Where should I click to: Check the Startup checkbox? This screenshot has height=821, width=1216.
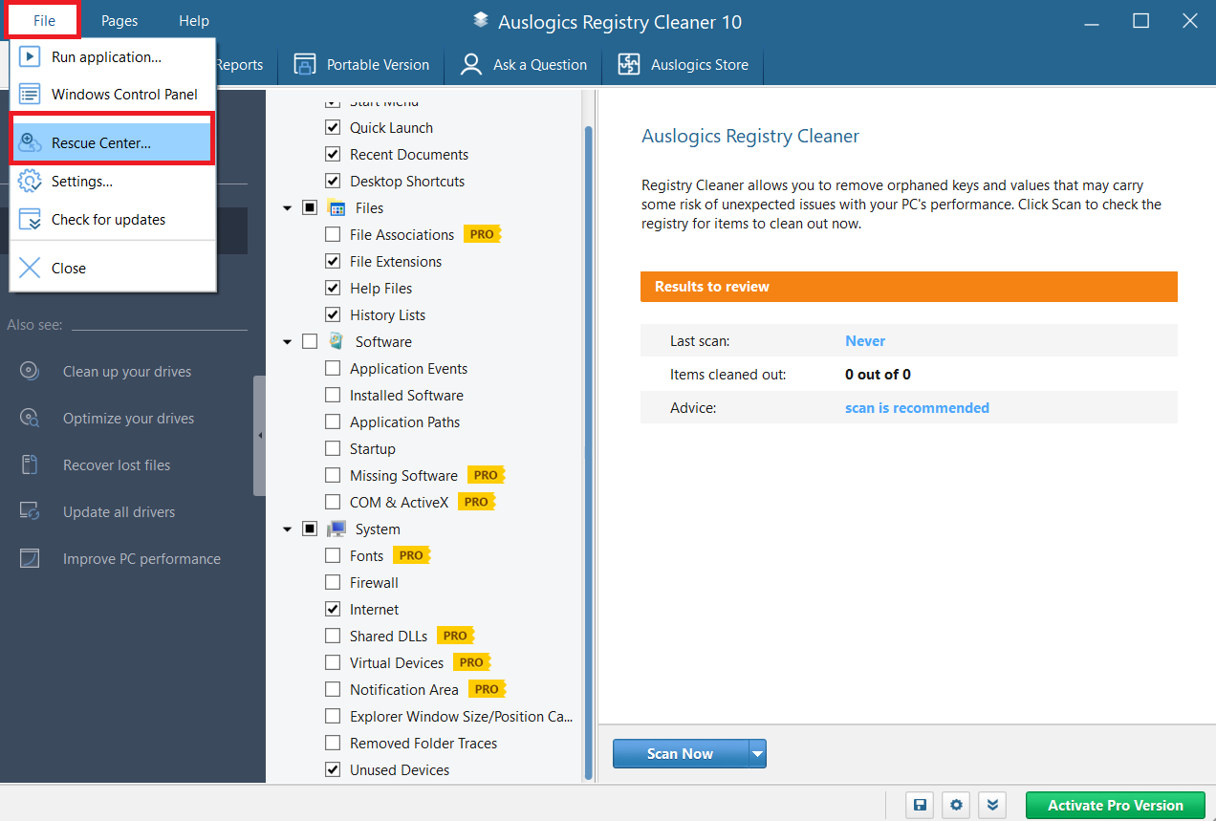click(333, 449)
